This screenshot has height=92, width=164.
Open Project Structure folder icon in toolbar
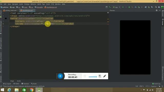pos(159,7)
